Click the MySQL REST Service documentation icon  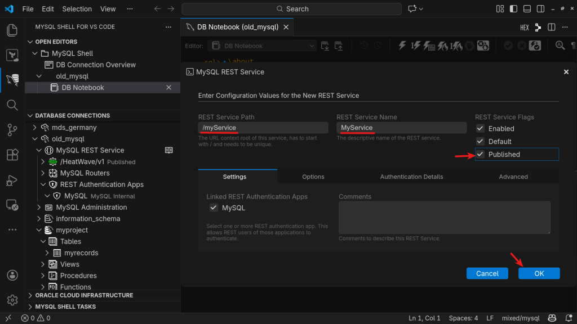pos(168,150)
